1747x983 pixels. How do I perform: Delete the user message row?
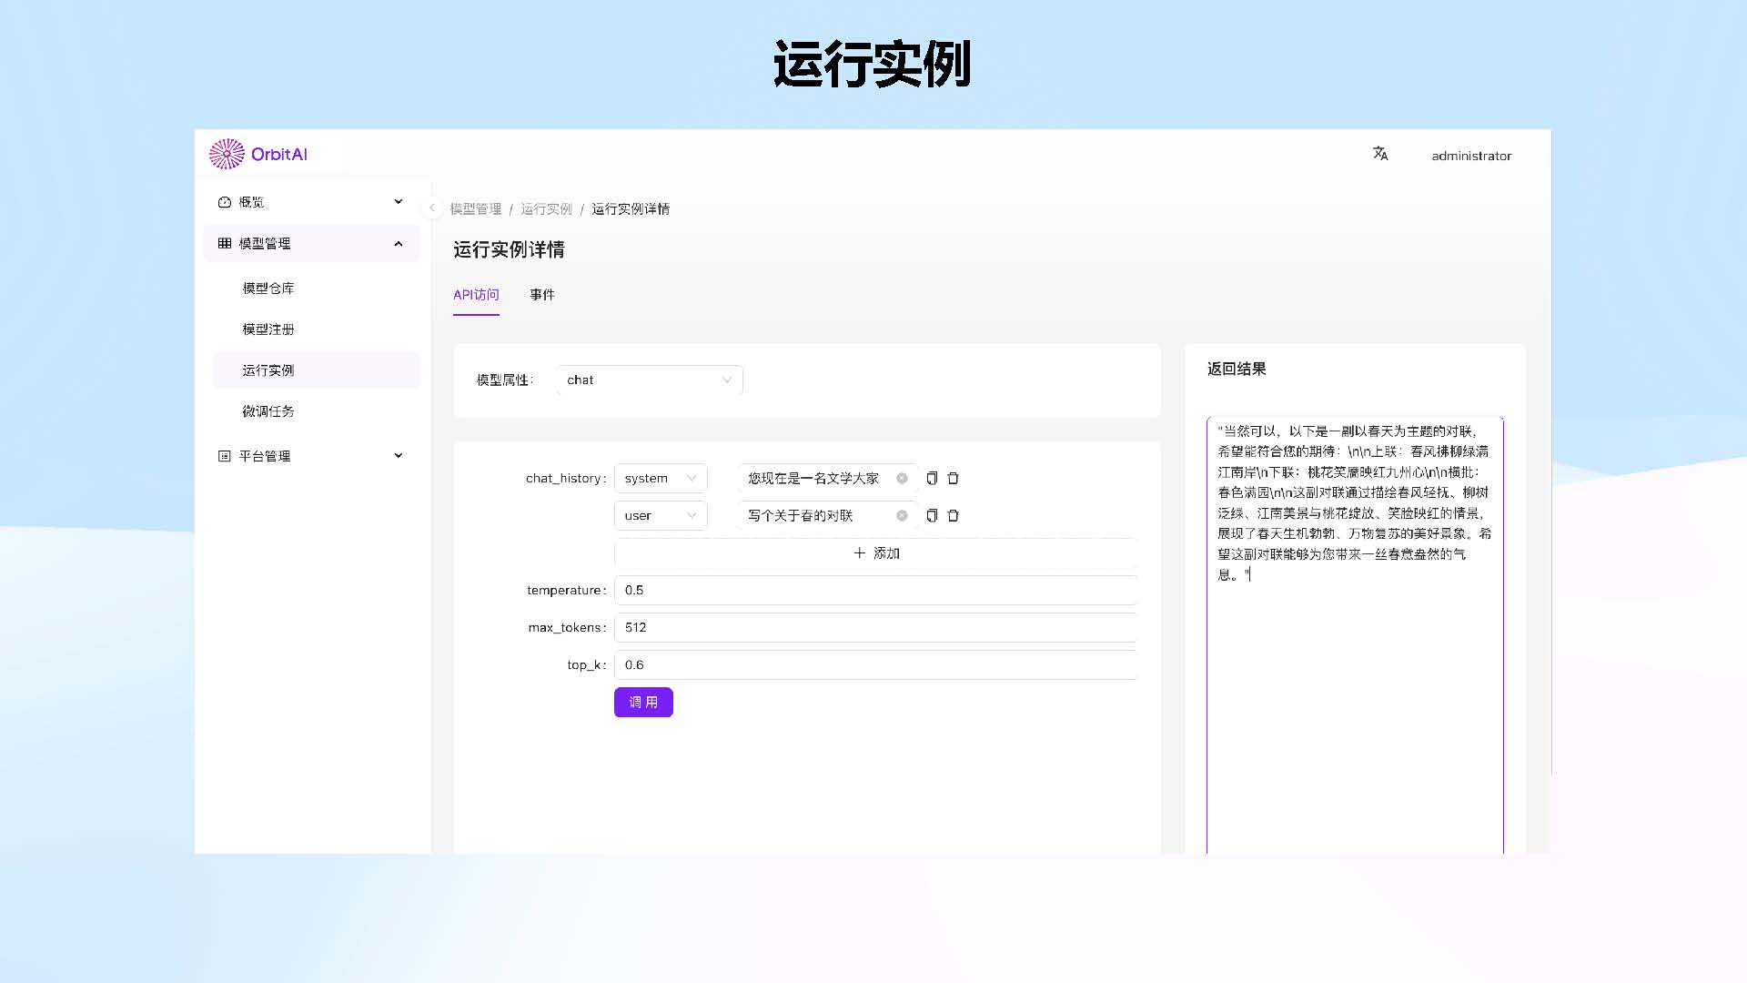[x=954, y=516]
